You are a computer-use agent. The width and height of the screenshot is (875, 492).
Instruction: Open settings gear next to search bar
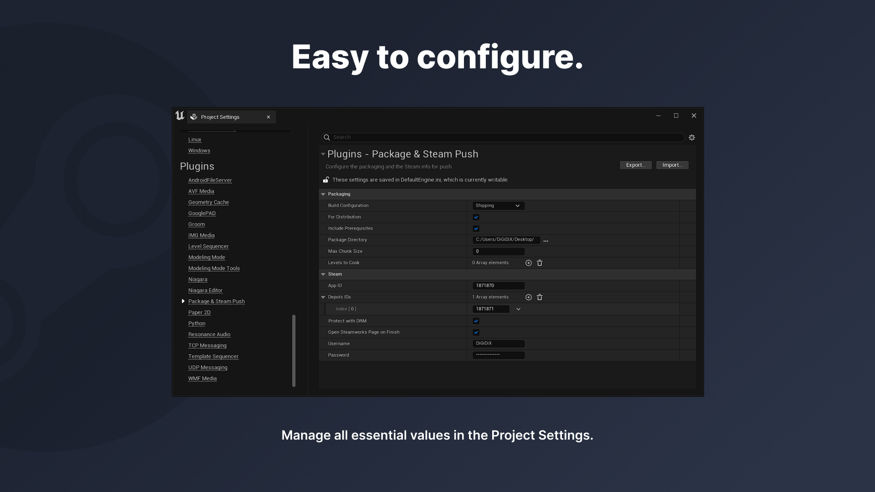point(692,138)
